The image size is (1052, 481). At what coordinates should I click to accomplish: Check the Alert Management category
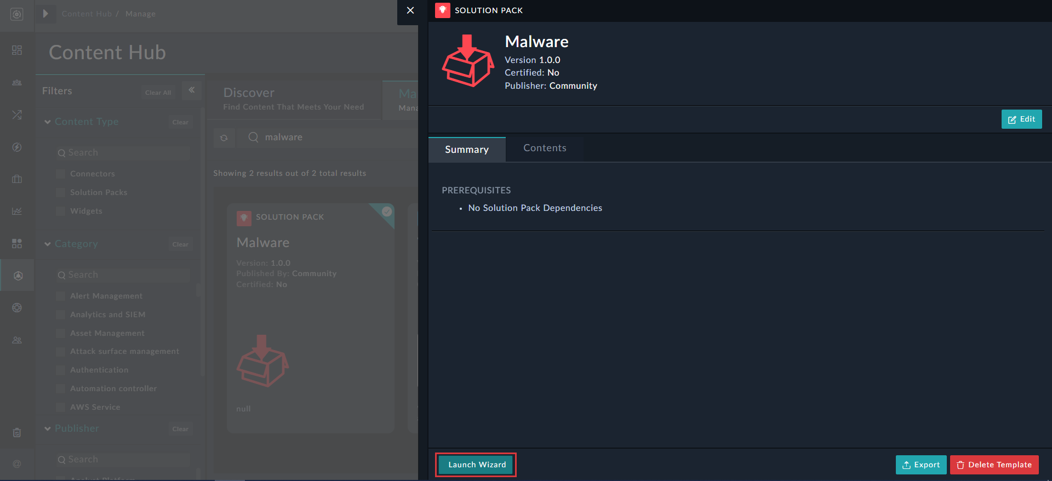[x=61, y=296]
